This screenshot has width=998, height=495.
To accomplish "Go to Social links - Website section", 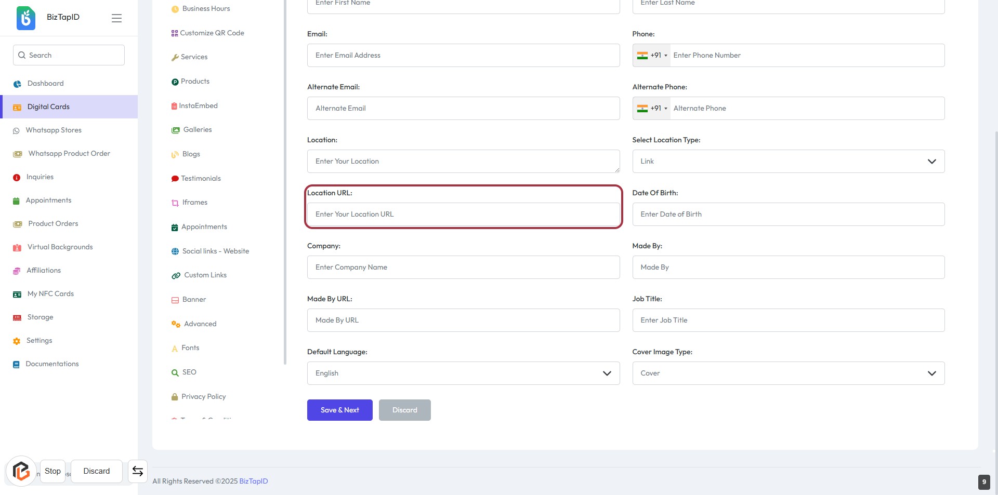I will coord(215,251).
